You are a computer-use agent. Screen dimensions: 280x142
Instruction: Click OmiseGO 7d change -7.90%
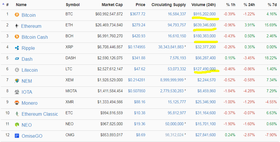pos(271,135)
